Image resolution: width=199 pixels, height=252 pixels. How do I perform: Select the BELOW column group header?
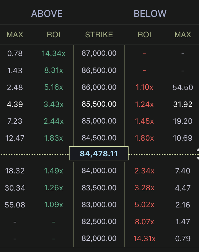pyautogui.click(x=150, y=14)
